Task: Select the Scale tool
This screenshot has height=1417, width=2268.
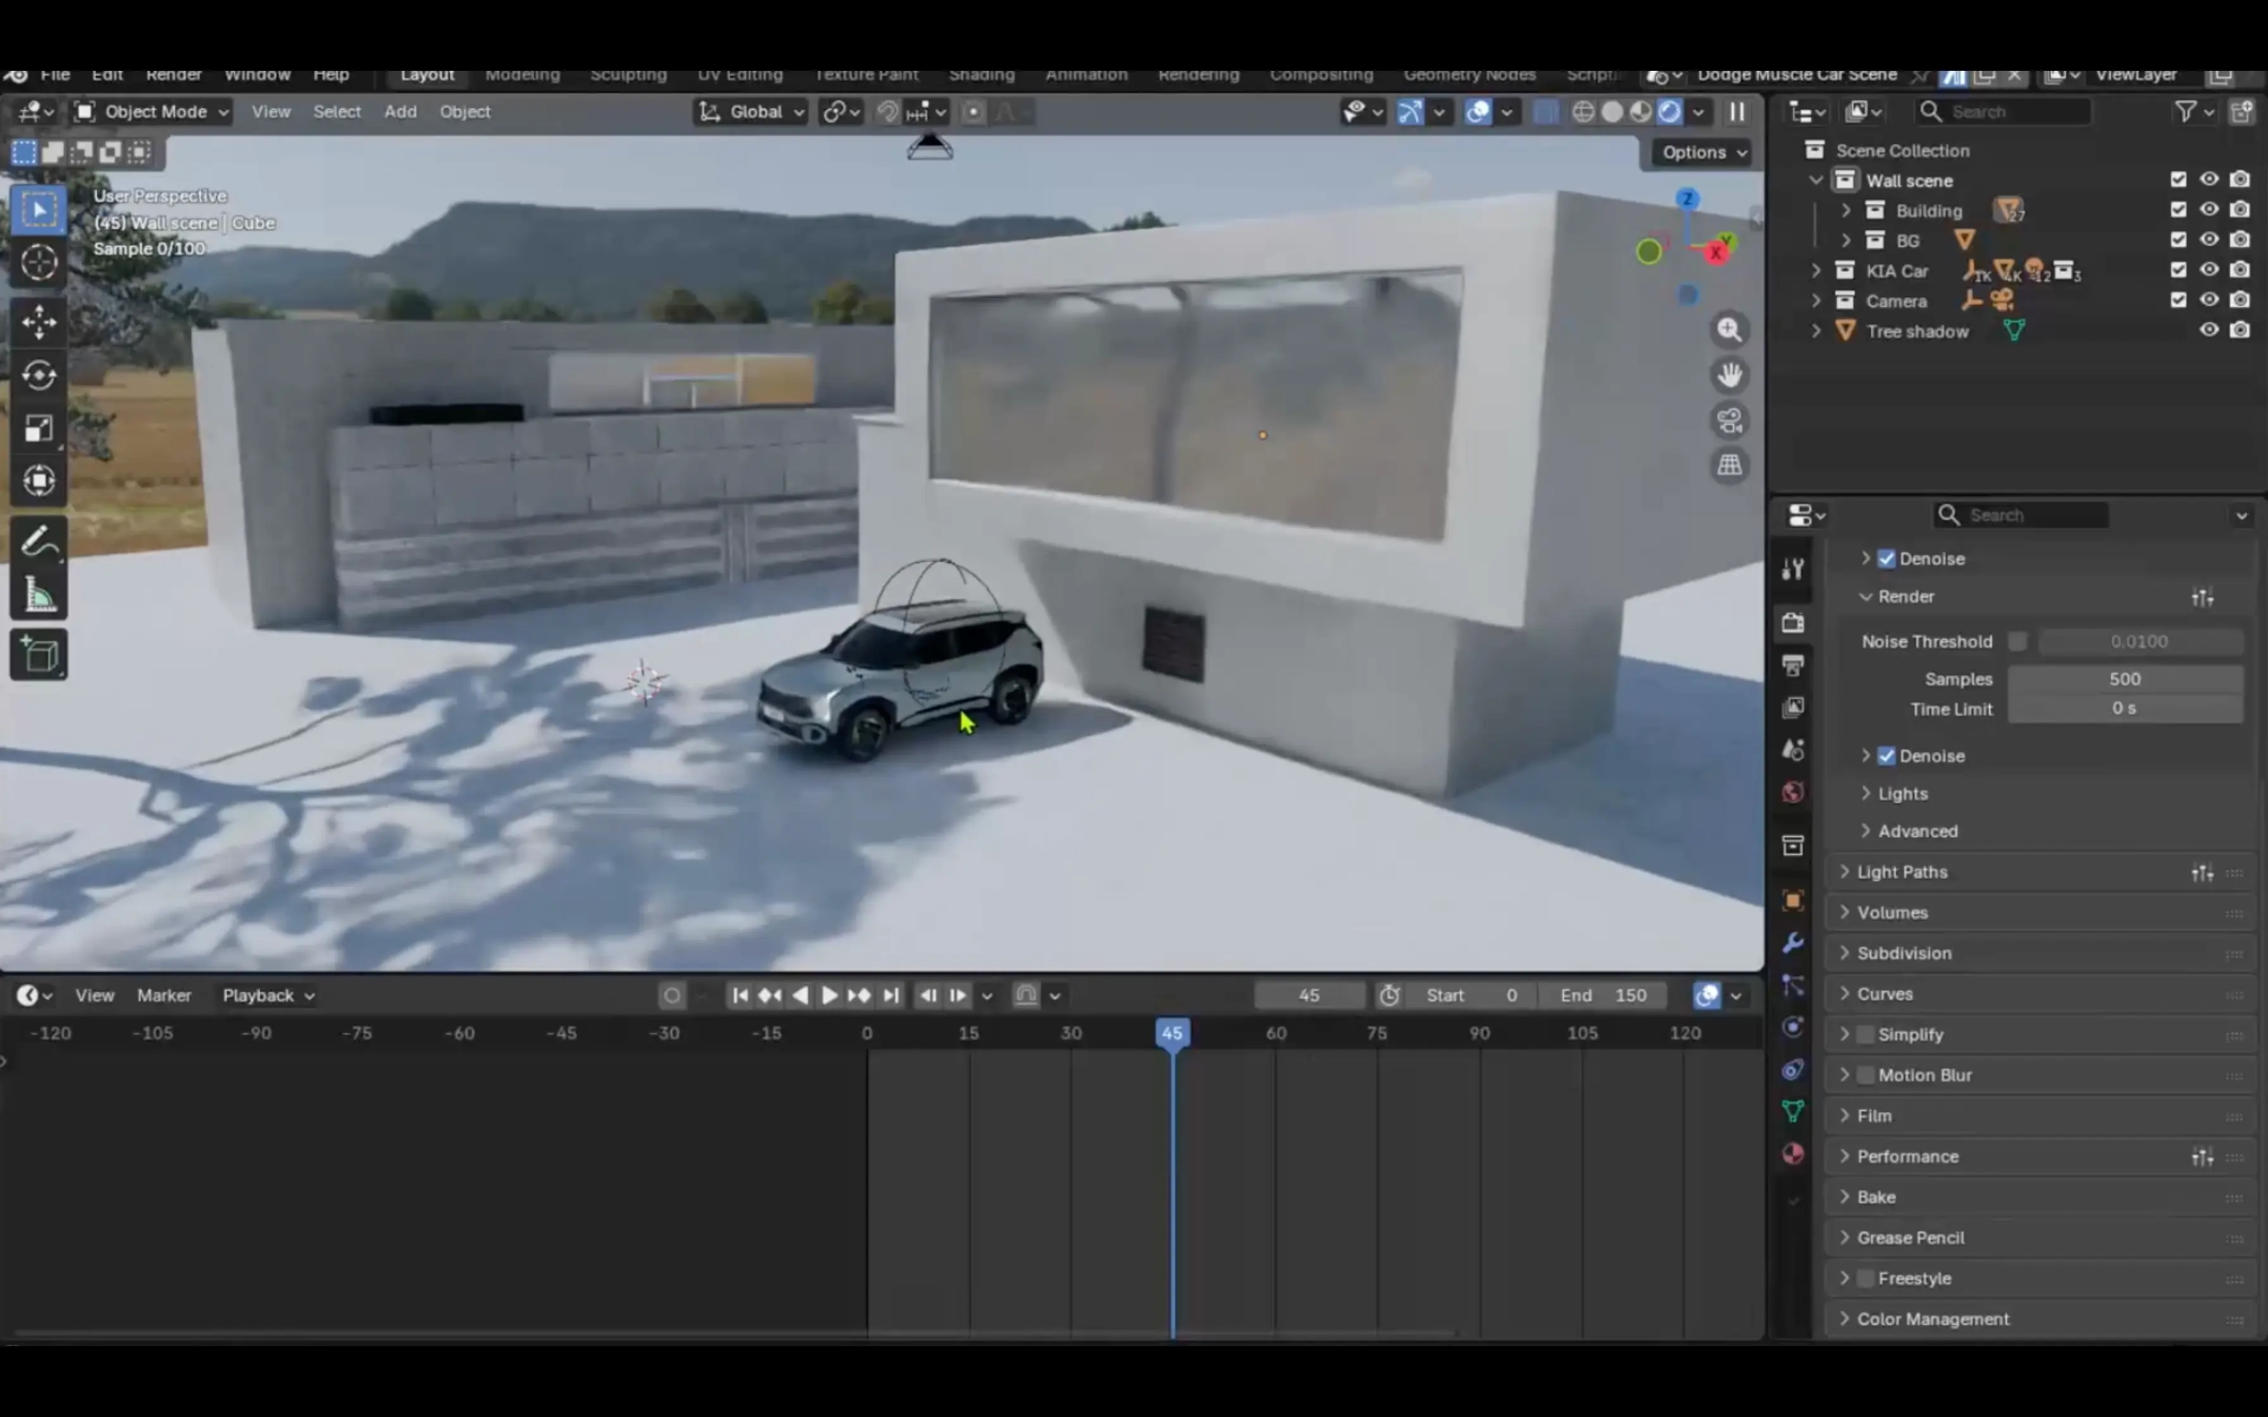Action: (x=39, y=430)
